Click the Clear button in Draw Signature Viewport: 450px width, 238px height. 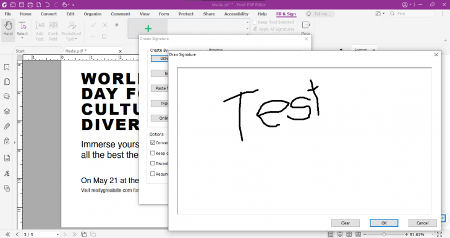pos(346,223)
